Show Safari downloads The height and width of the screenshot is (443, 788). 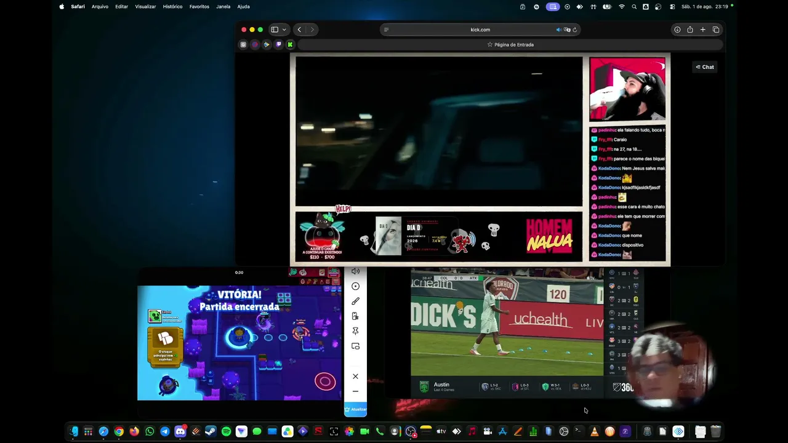pos(677,30)
